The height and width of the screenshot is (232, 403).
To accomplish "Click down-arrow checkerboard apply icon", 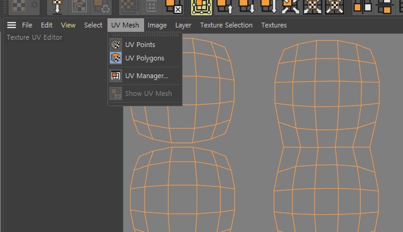I will pos(57,7).
